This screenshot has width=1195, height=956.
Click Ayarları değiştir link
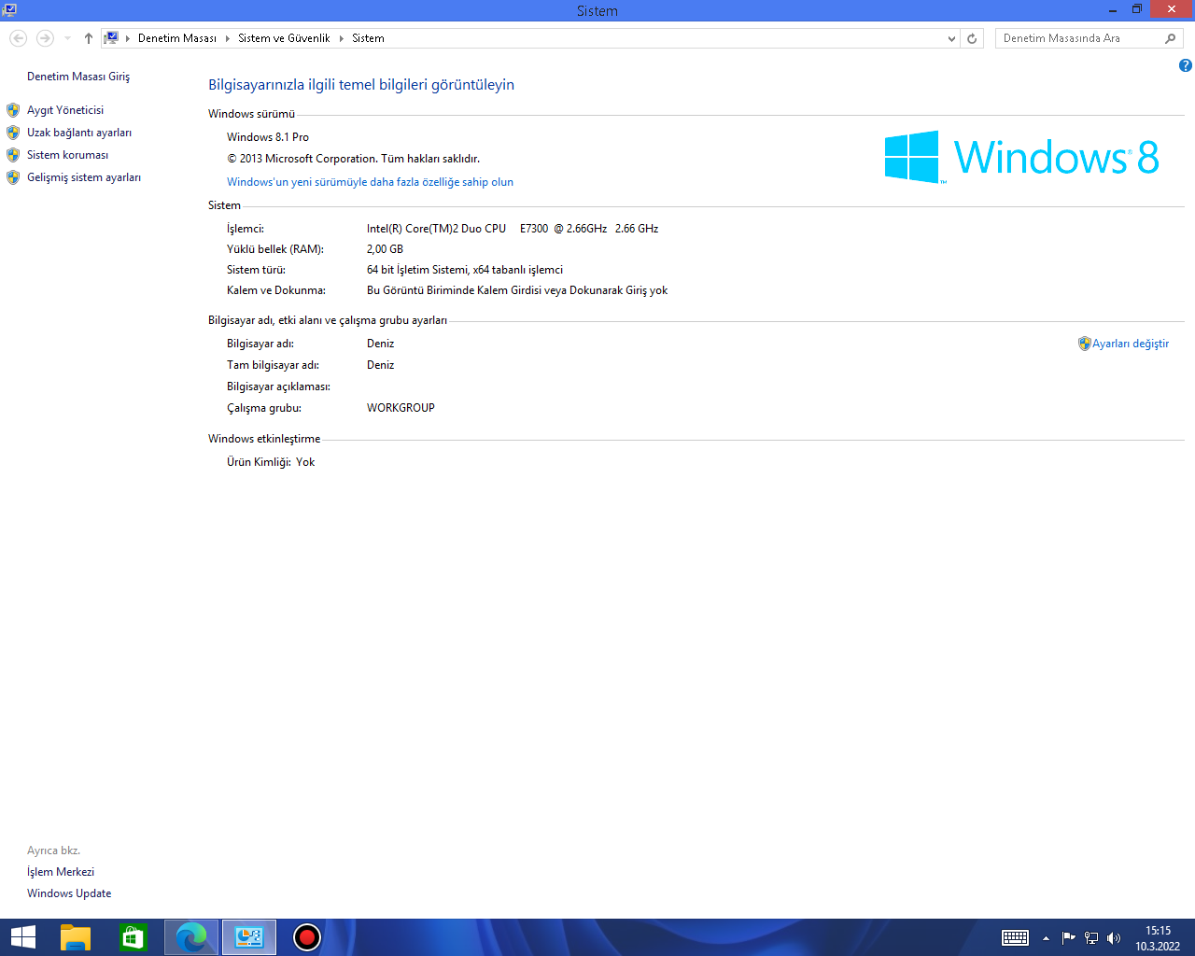[x=1131, y=344]
